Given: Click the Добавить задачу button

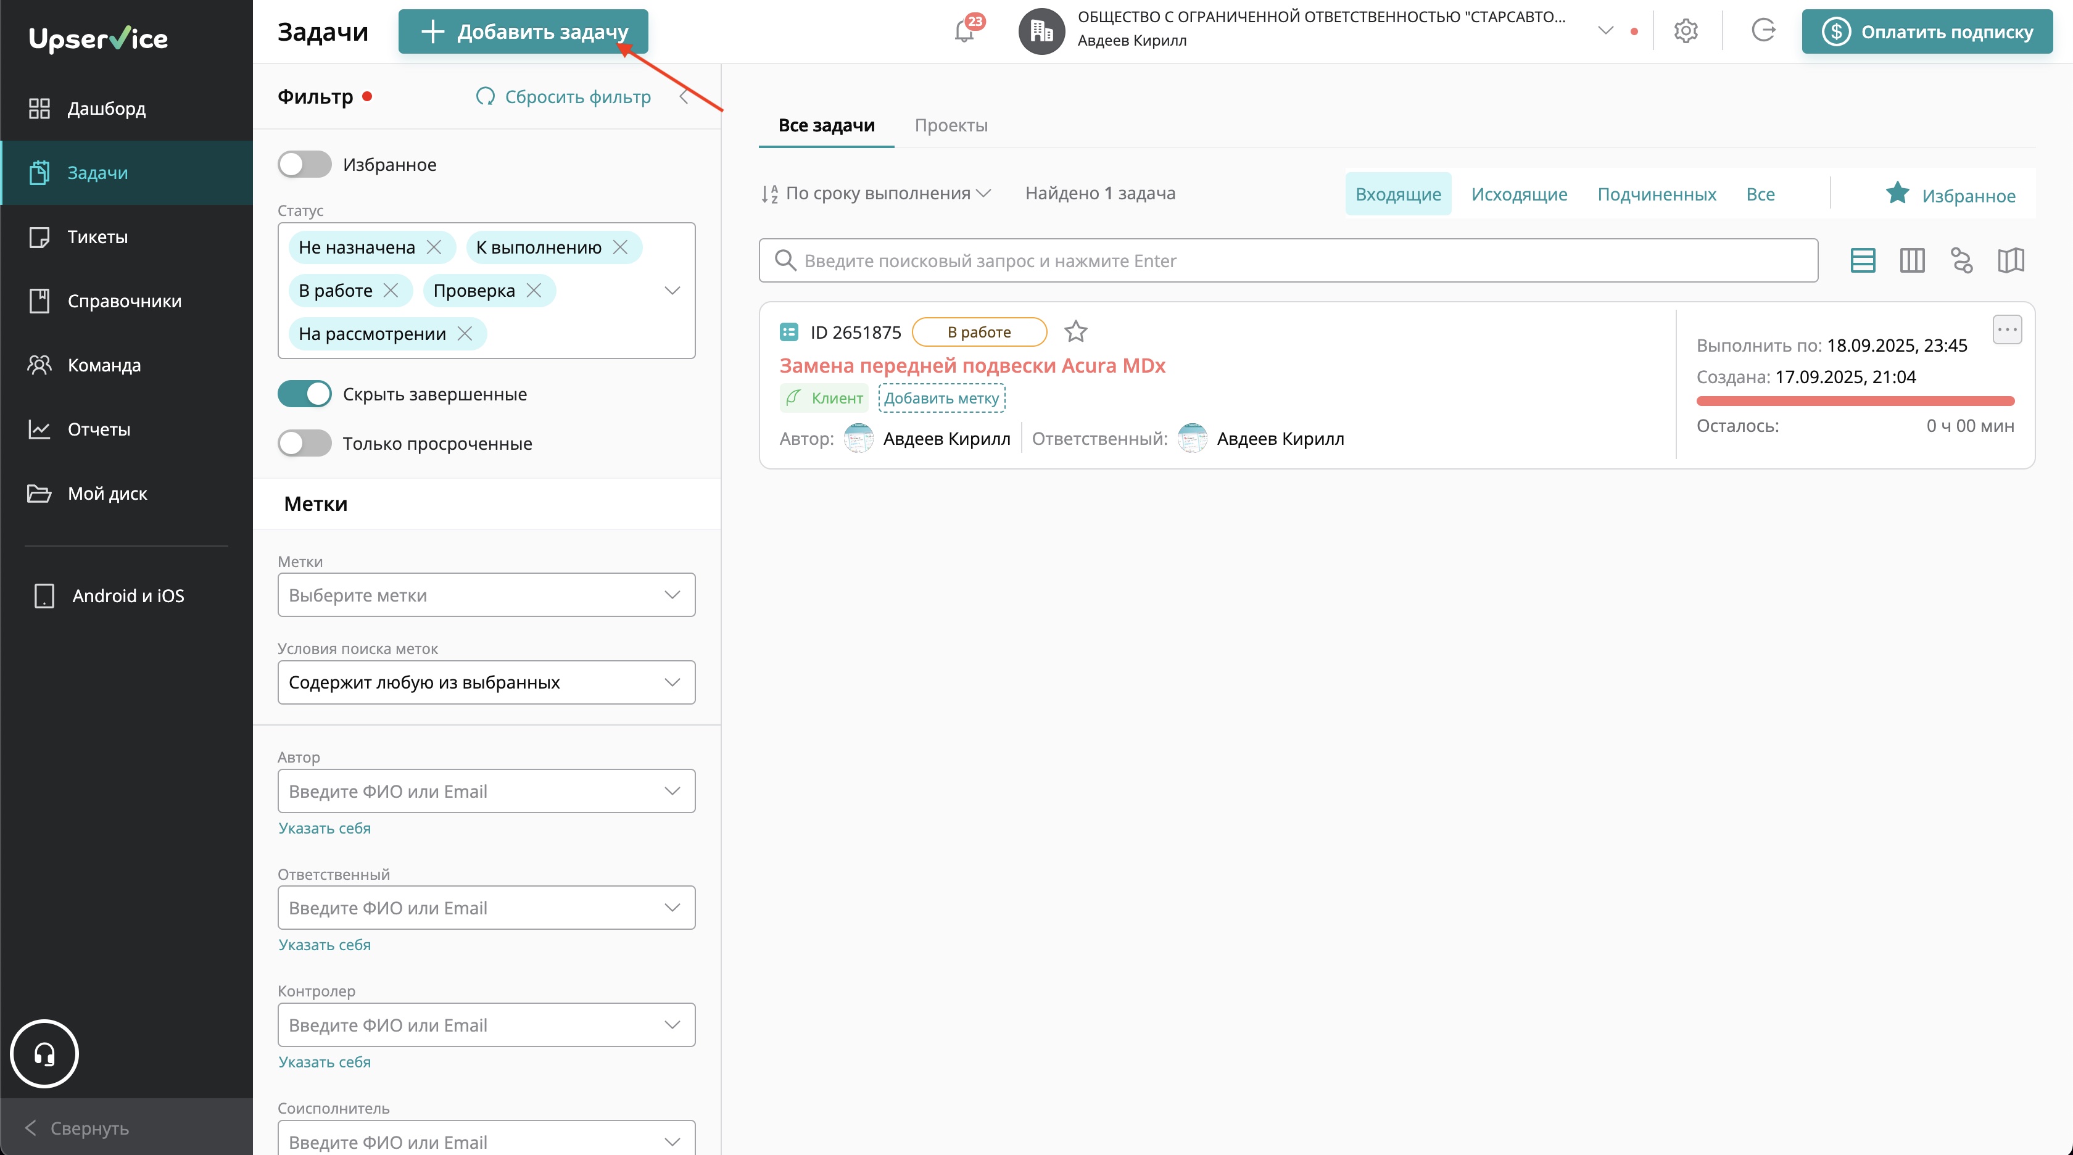Looking at the screenshot, I should (x=523, y=32).
